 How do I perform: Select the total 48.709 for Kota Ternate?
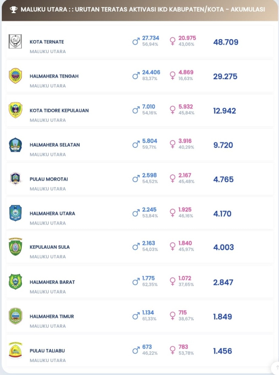pyautogui.click(x=226, y=42)
